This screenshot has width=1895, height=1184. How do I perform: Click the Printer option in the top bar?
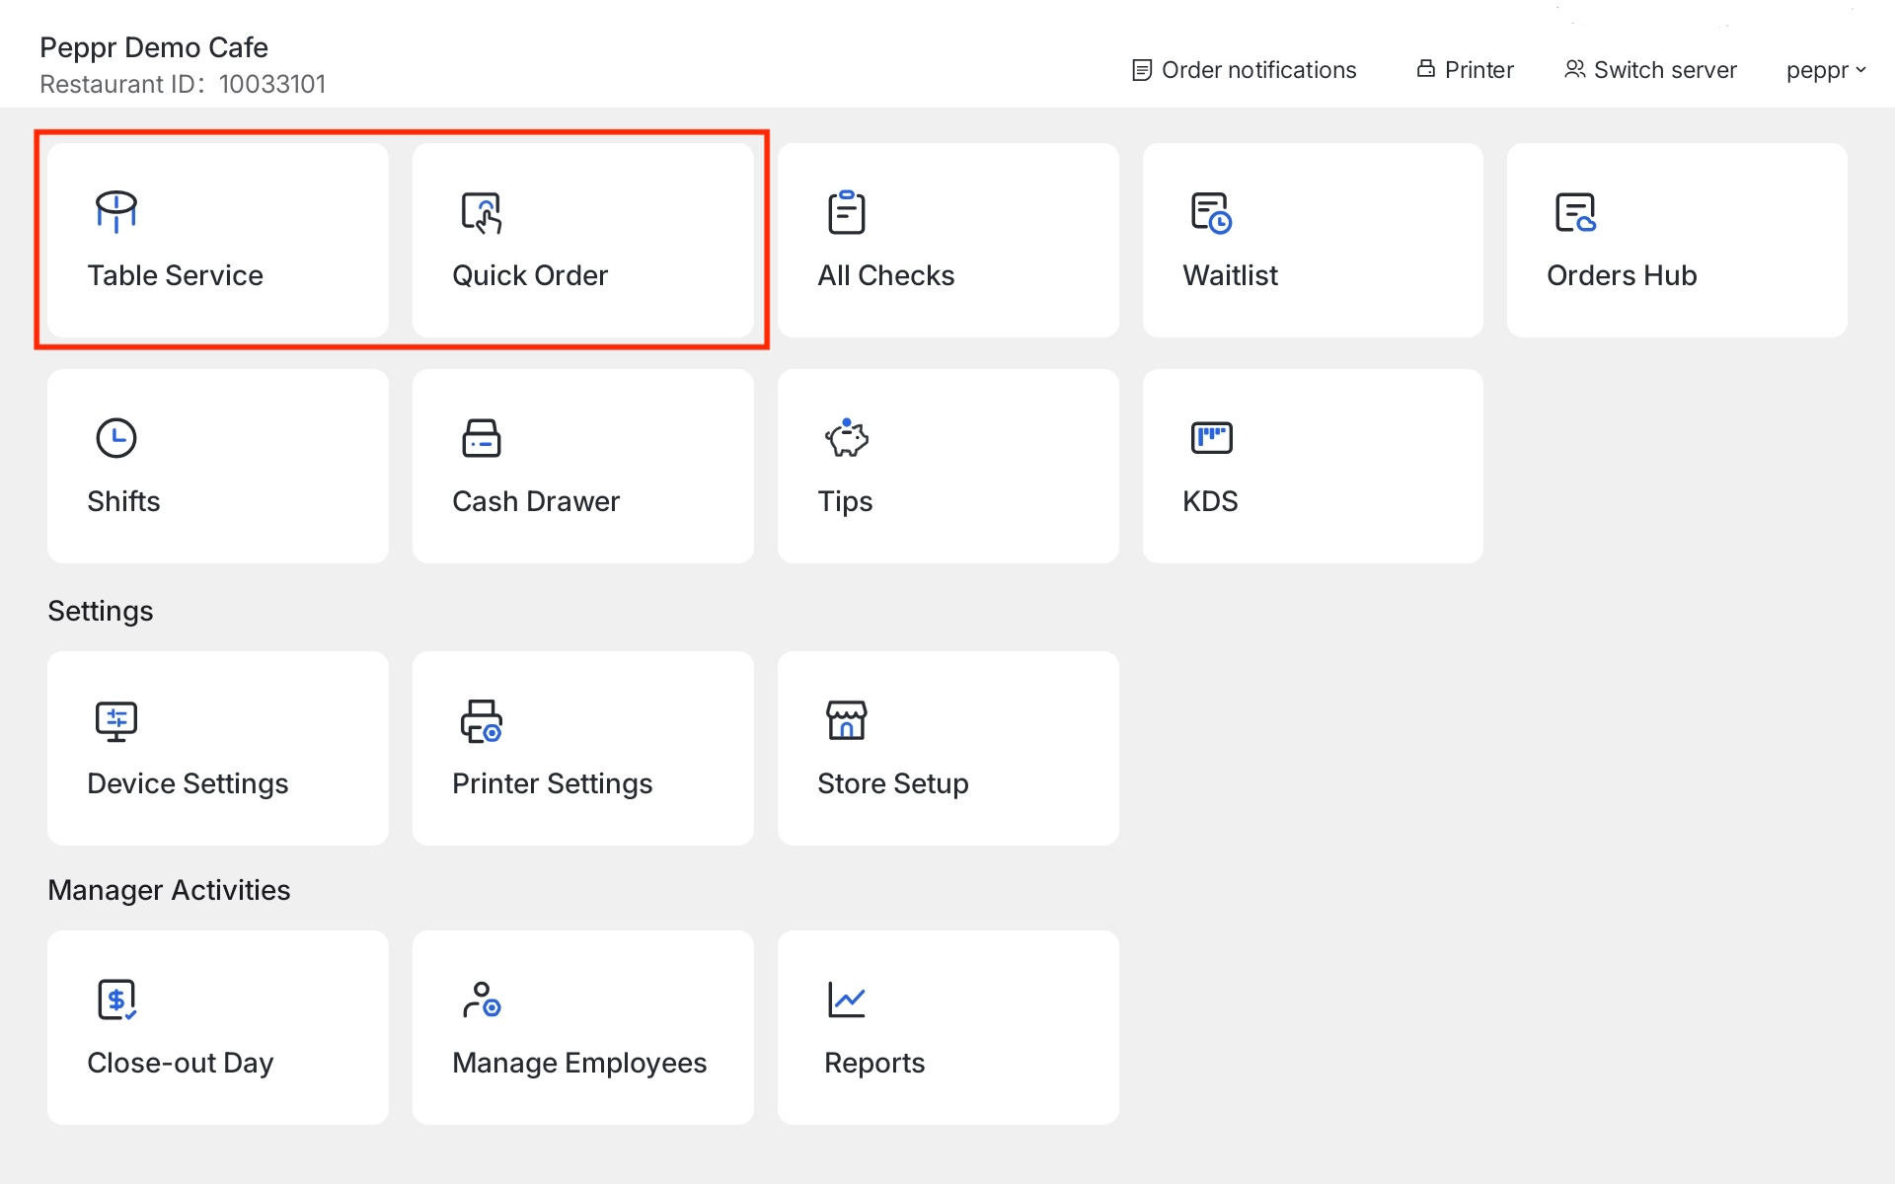tap(1464, 69)
